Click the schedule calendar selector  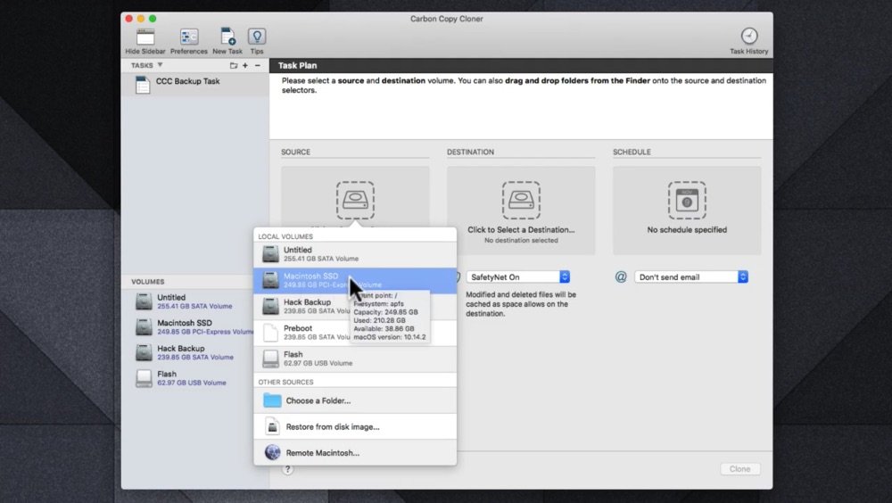[687, 202]
